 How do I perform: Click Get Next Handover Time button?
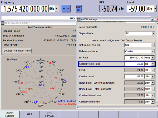click(17, 51)
